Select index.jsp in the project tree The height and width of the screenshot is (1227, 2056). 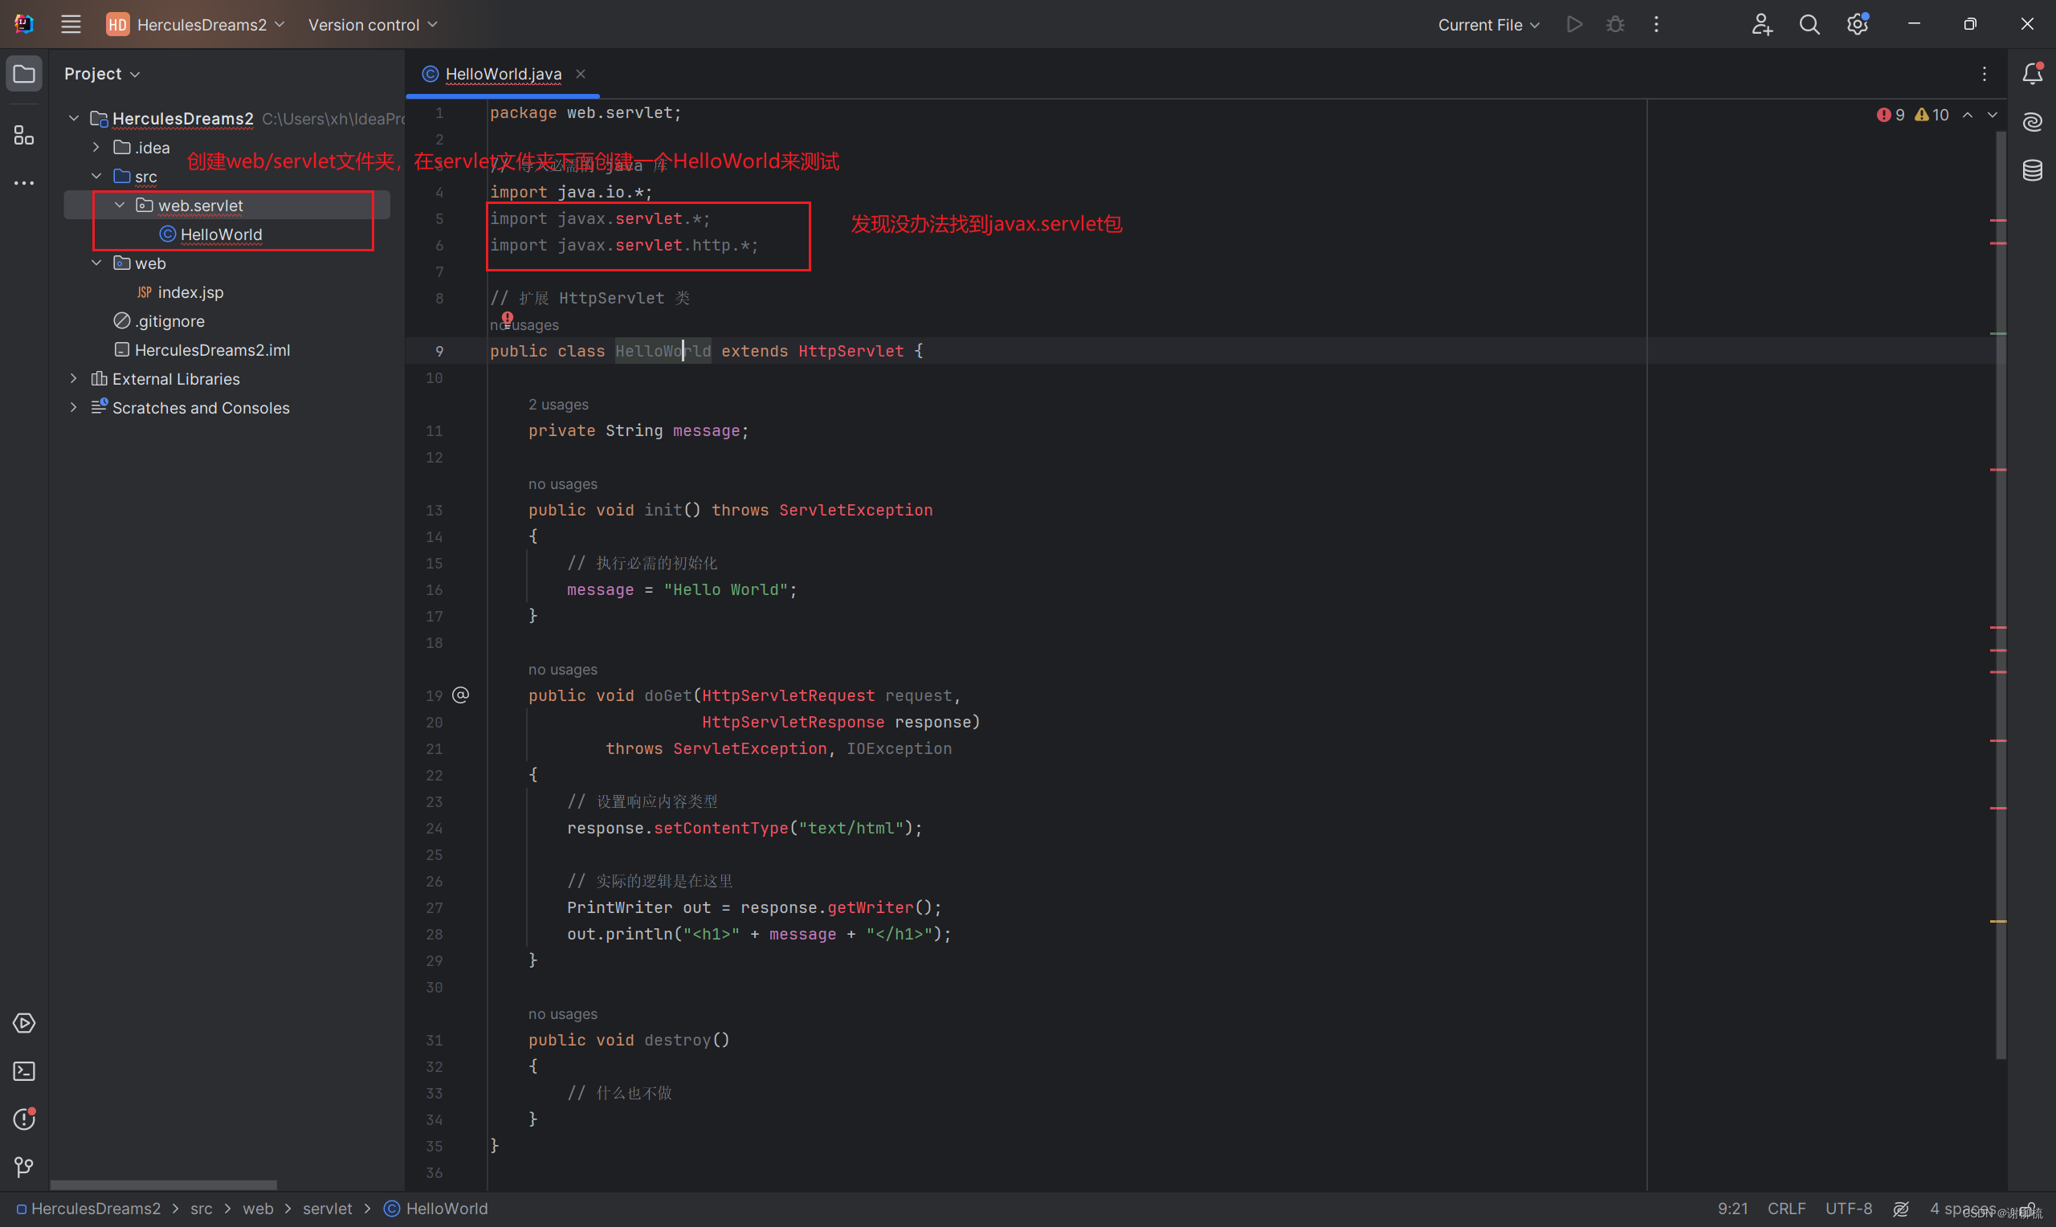tap(190, 291)
